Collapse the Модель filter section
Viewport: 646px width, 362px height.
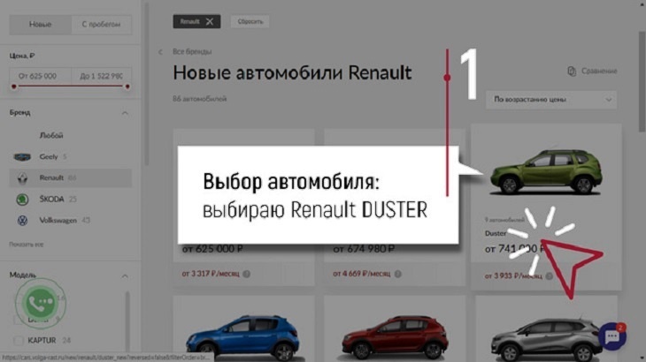[125, 275]
